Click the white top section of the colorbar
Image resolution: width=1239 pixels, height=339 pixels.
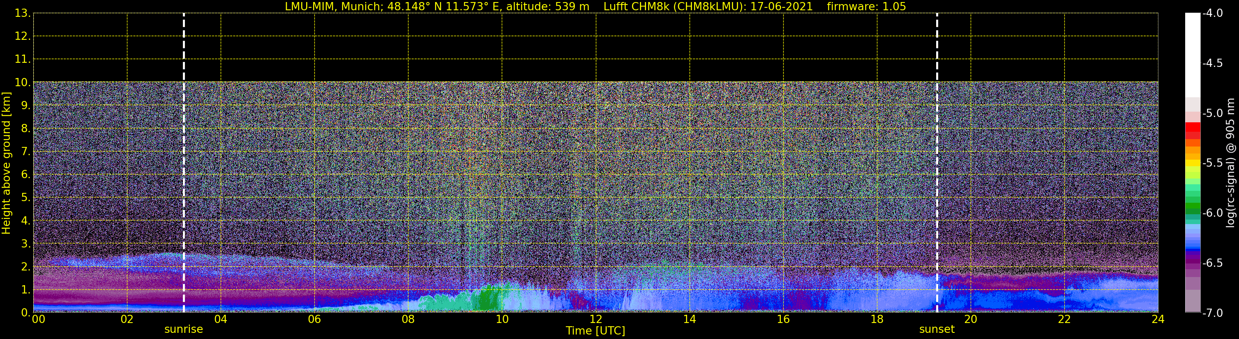(1193, 55)
